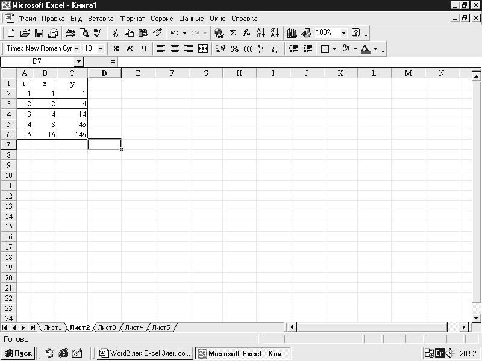
Task: Apply AutoSum with the sigma icon
Action: coord(233,33)
